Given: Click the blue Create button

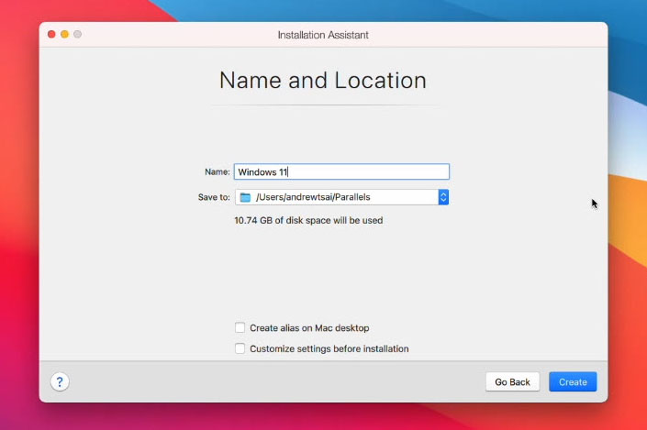Looking at the screenshot, I should [573, 381].
